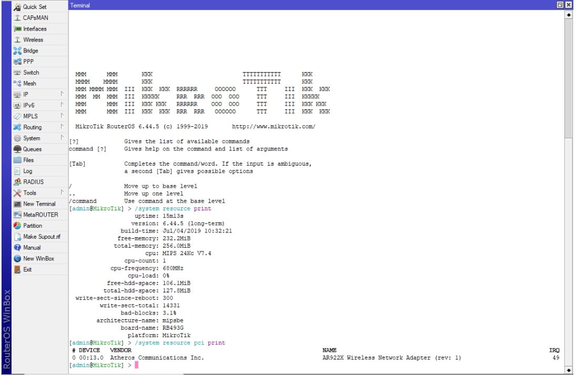576x375 pixels.
Task: Expand the Tools submenu arrow
Action: pyautogui.click(x=62, y=192)
